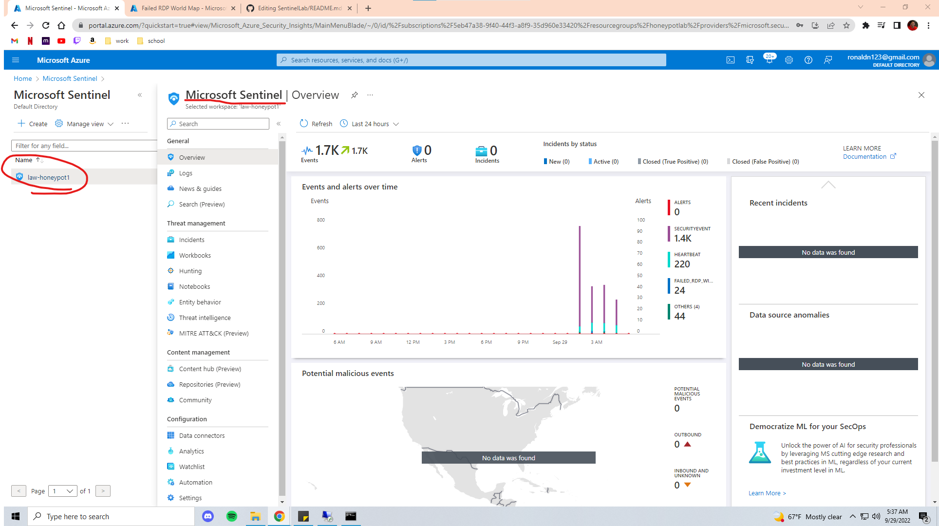Open Azure Cloud Shell icon
The image size is (939, 526).
[x=731, y=60]
